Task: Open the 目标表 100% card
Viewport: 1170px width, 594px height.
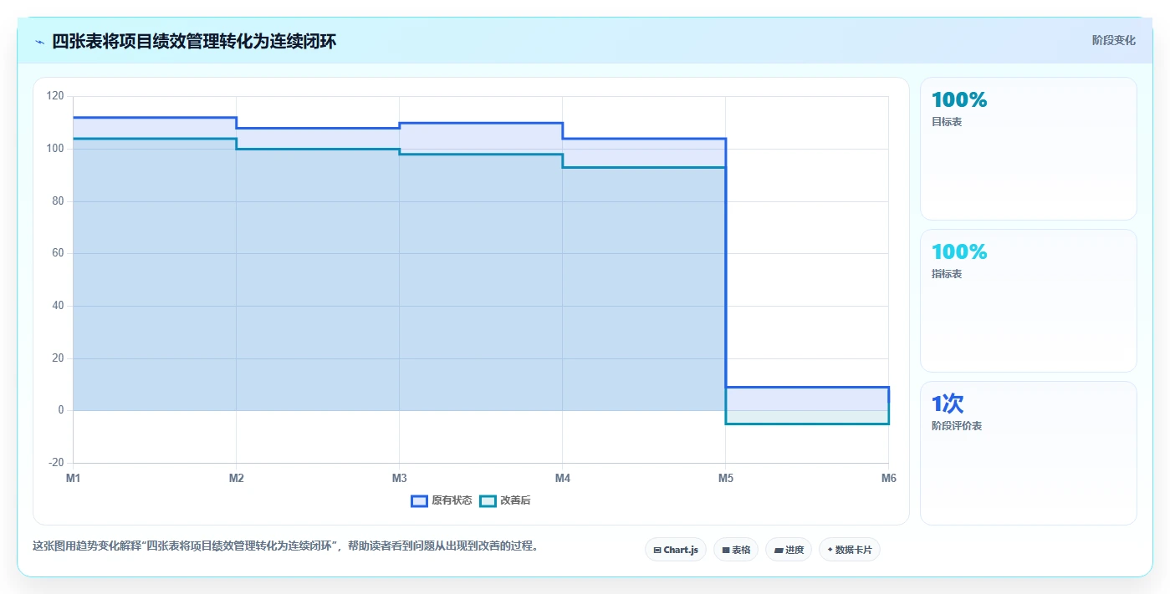Action: click(1029, 149)
